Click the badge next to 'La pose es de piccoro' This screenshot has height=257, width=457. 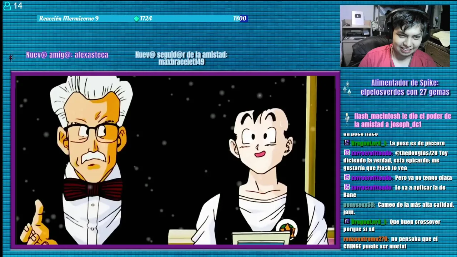pos(346,143)
